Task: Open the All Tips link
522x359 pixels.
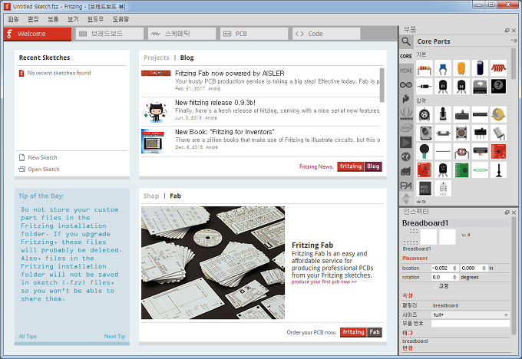Action: coord(28,337)
